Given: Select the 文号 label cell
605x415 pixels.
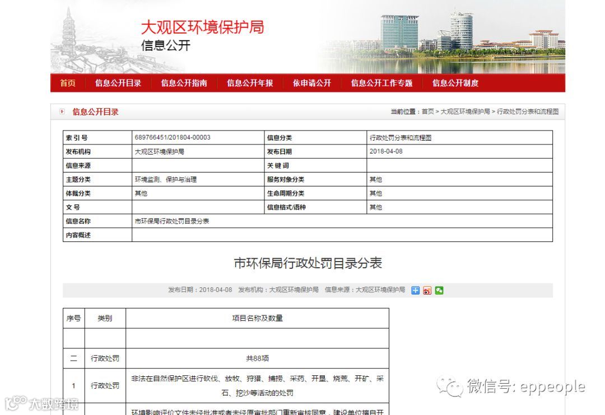Looking at the screenshot, I should [97, 207].
